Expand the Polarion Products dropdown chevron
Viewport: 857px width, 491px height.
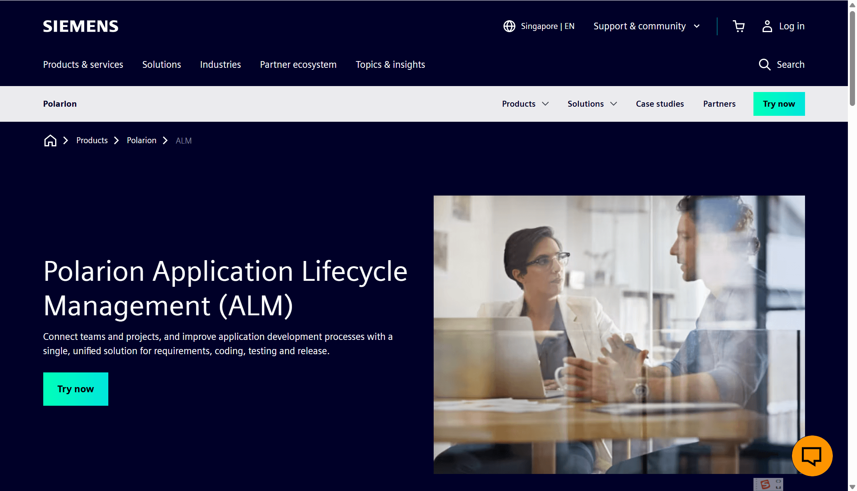point(546,104)
